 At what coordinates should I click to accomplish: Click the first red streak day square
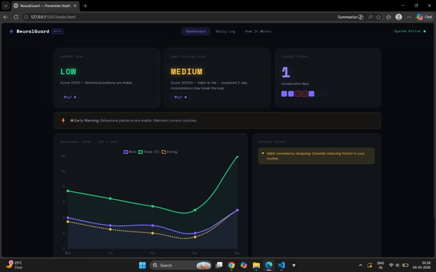[x=298, y=94]
